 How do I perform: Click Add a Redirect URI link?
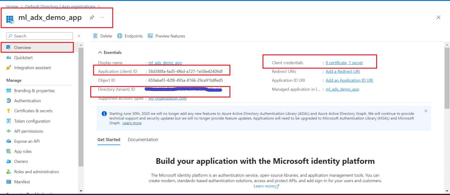click(342, 71)
